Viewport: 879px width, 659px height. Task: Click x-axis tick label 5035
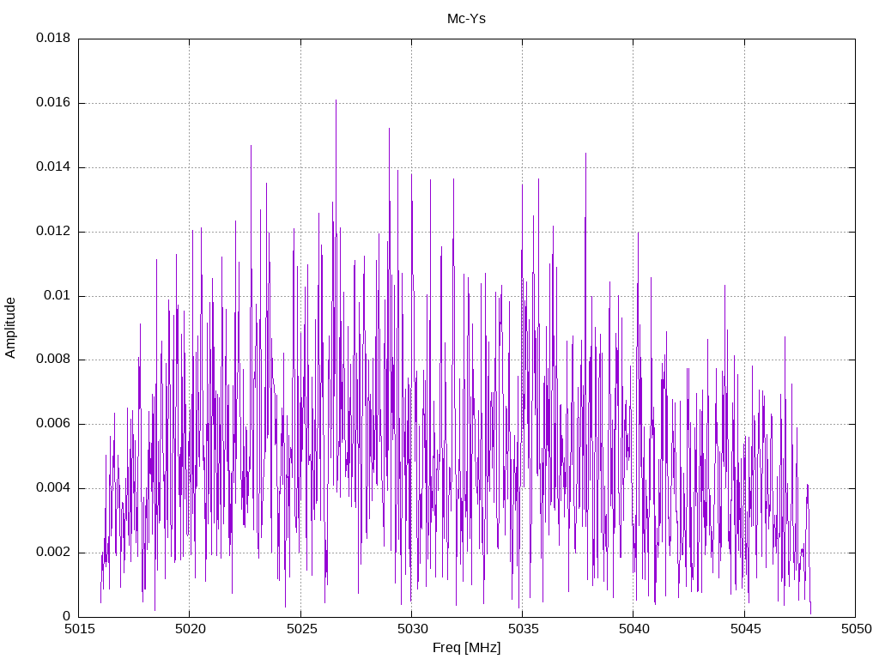523,629
